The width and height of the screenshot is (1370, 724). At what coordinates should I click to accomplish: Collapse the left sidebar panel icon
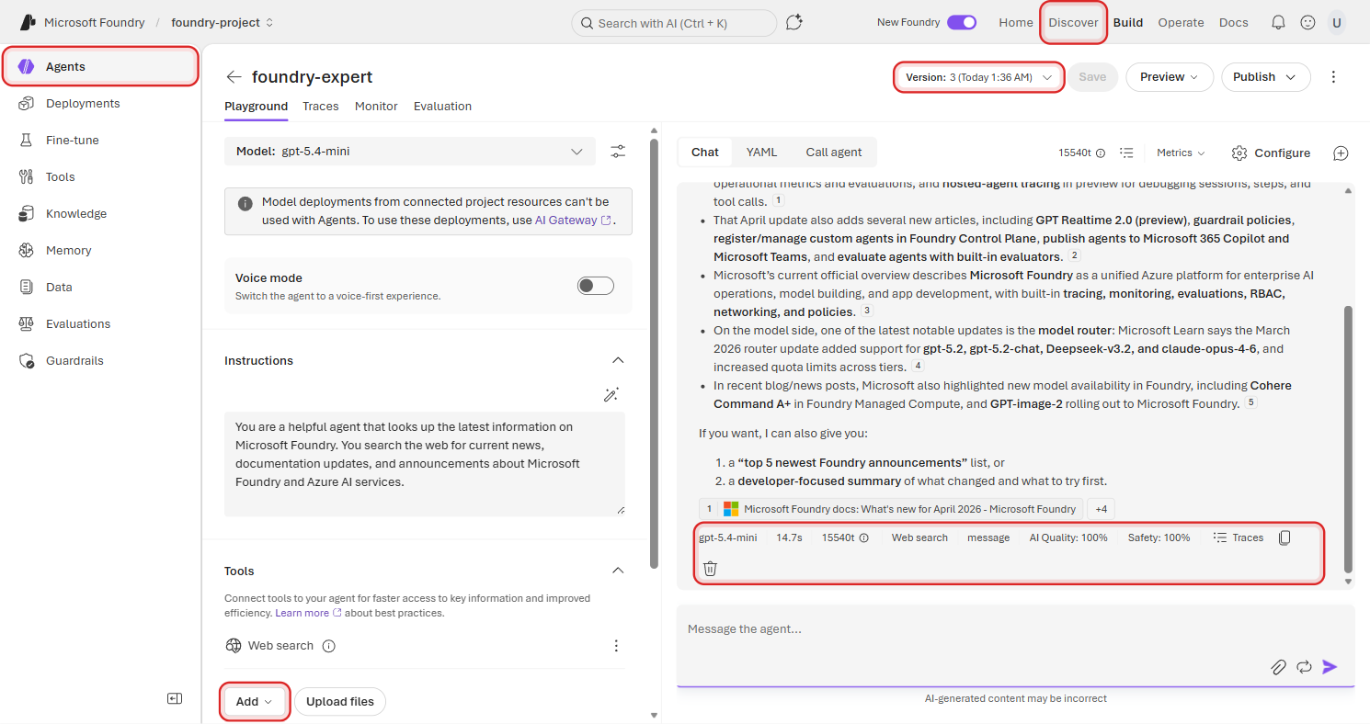[x=175, y=698]
